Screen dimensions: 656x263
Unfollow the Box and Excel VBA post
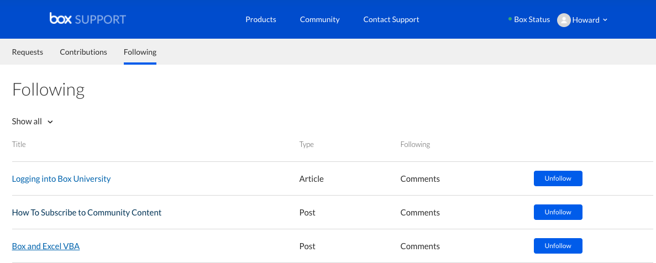558,246
